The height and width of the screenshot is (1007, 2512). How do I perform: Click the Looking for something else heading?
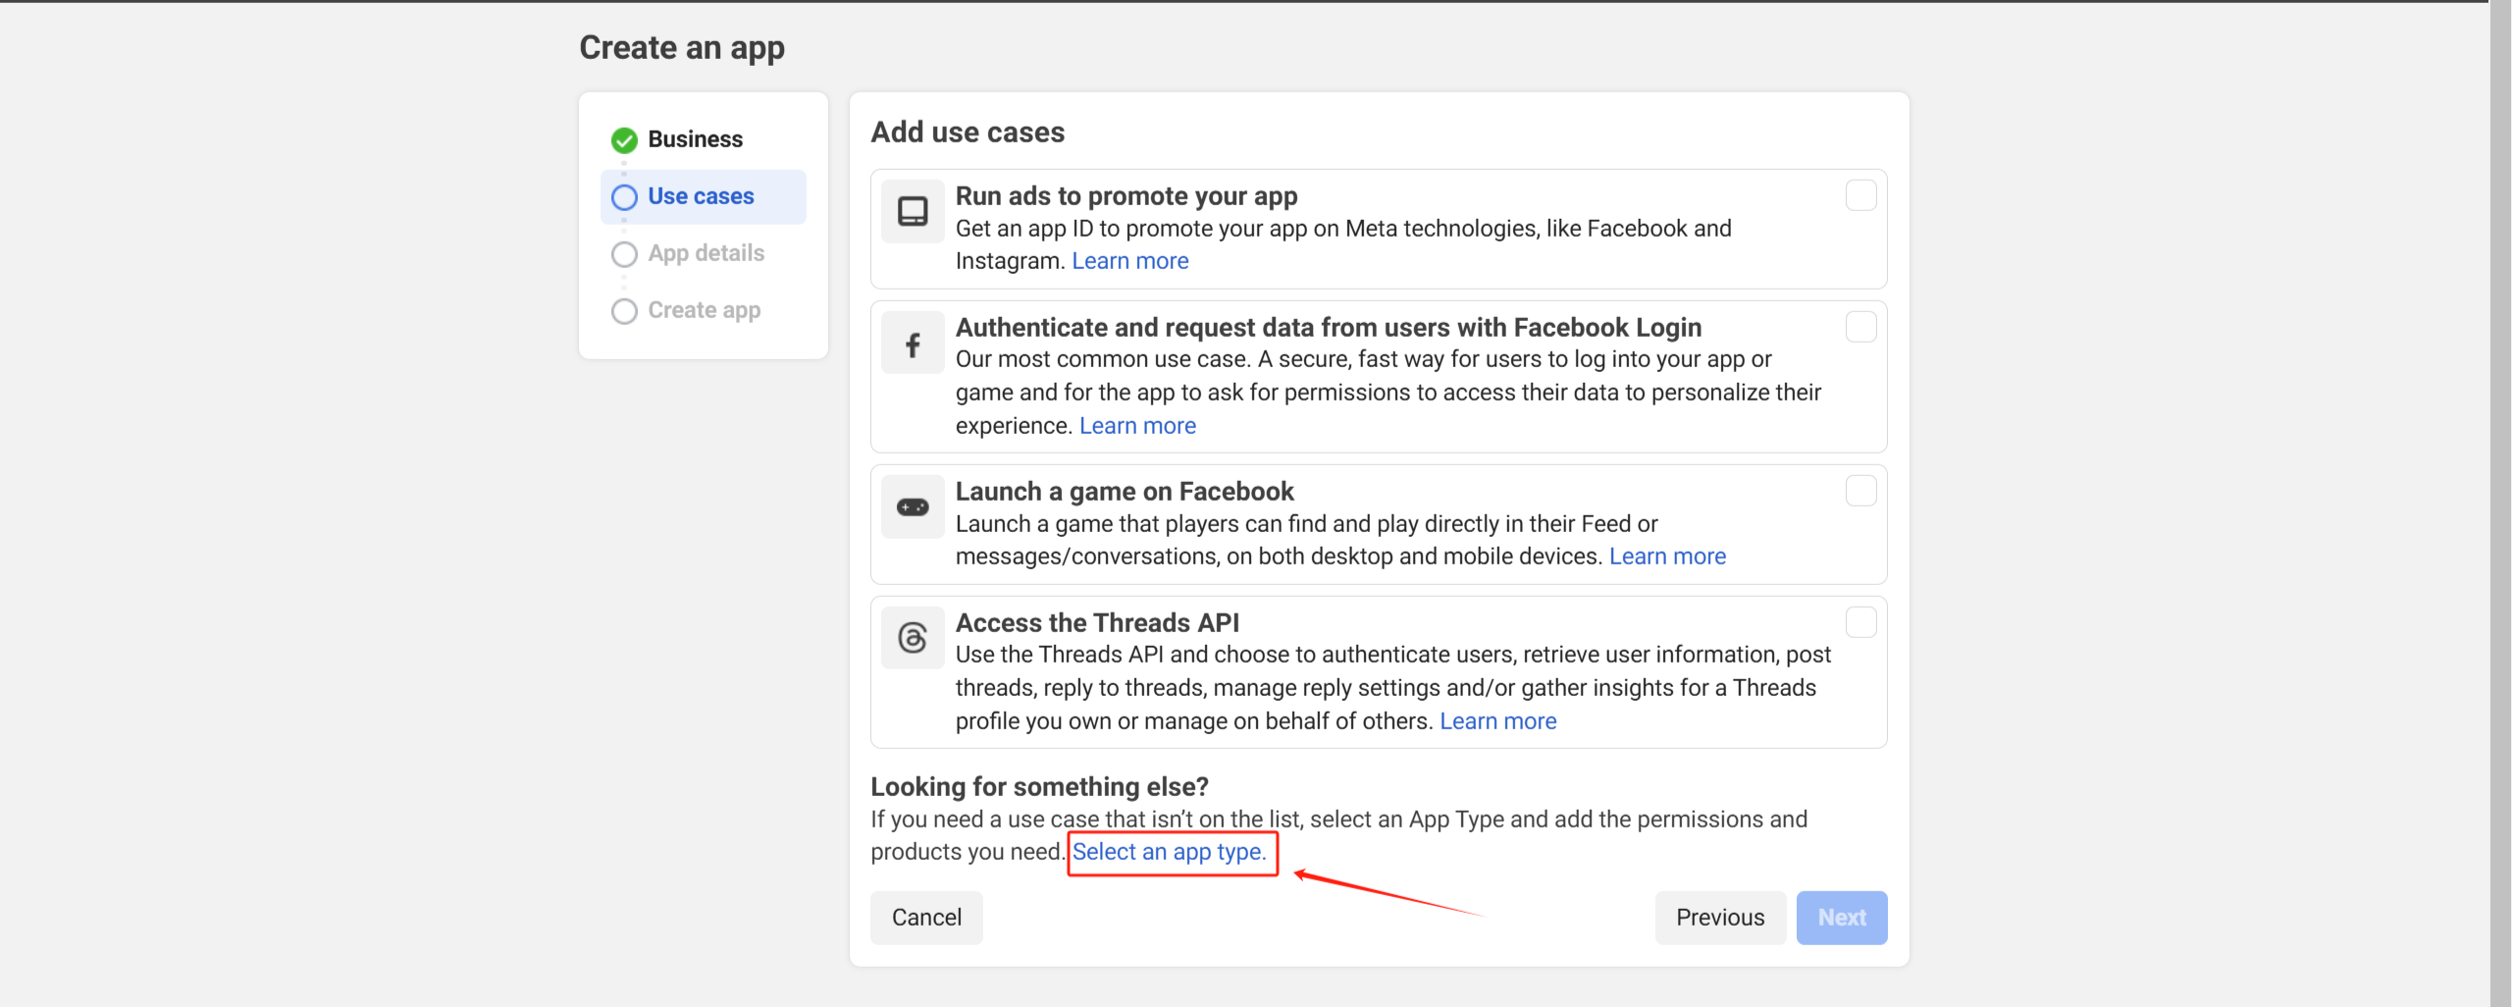coord(1039,787)
